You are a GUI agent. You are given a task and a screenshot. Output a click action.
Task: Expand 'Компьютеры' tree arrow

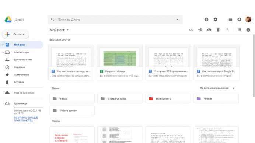(x=3, y=52)
